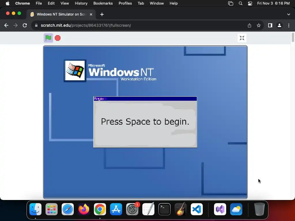Click the Chrome icon in the Dock
The width and height of the screenshot is (295, 221).
100,209
